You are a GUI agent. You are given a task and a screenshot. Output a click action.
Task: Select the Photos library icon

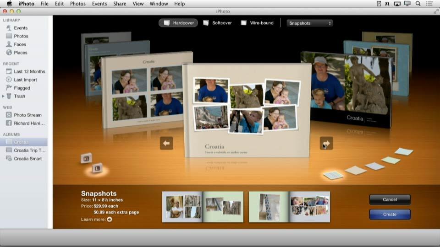9,36
